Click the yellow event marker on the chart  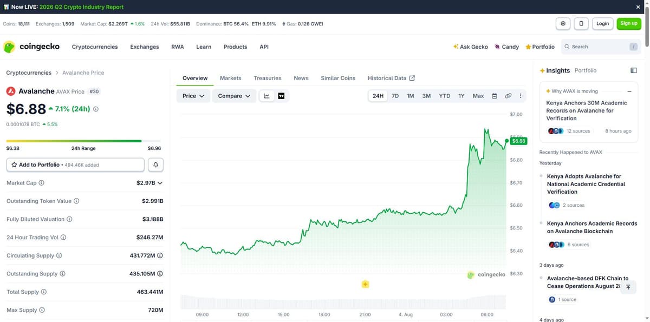tap(365, 284)
